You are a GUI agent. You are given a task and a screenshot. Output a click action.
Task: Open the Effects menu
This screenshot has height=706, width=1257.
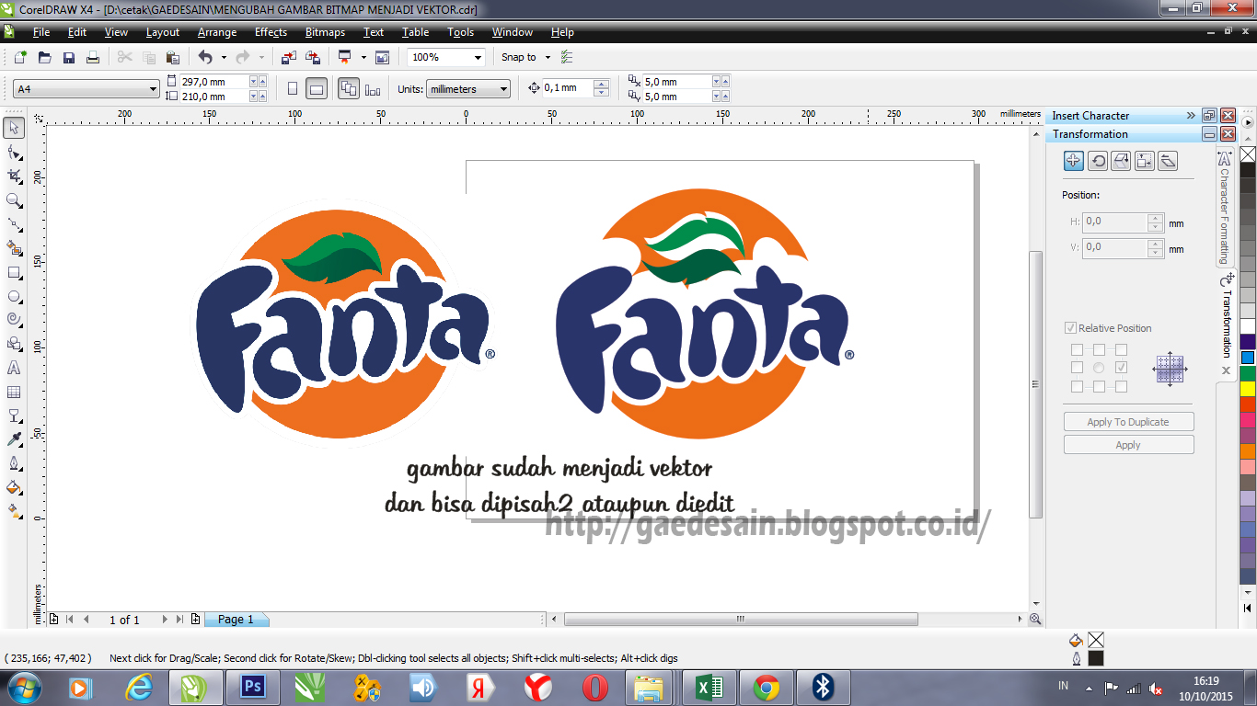click(271, 32)
